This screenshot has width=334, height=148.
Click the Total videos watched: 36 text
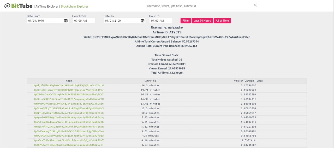[x=167, y=60]
